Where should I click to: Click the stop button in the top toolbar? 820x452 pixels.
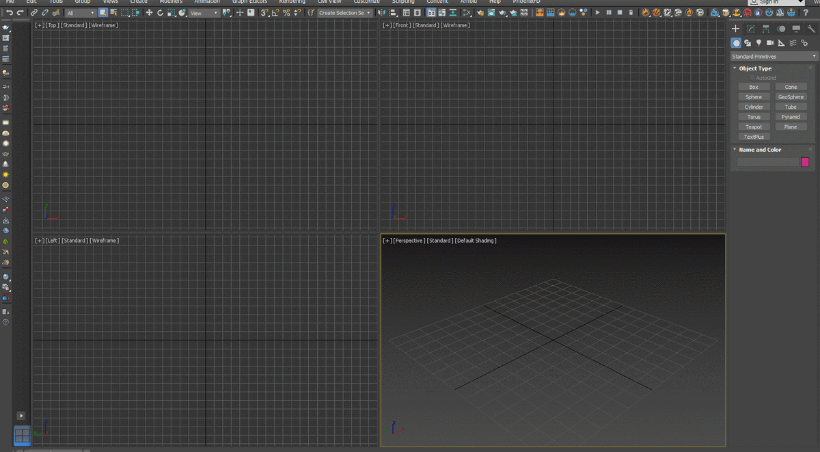[x=620, y=12]
